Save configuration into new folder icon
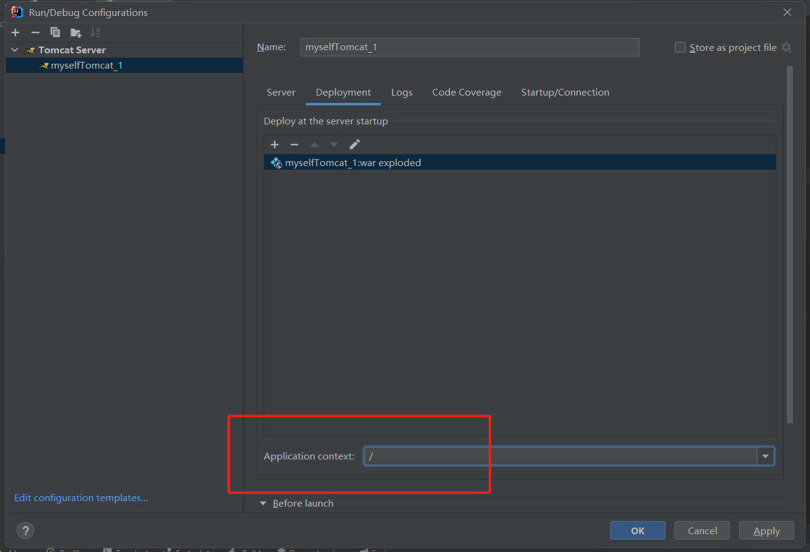 pos(75,32)
